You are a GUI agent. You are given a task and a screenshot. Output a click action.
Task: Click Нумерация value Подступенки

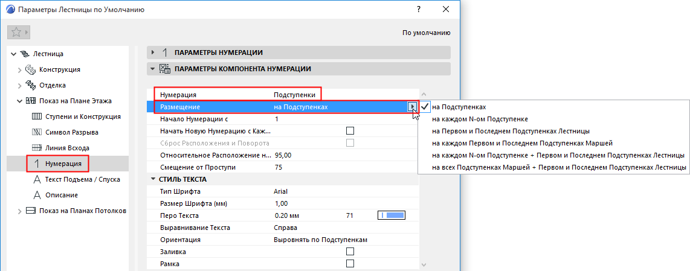295,95
